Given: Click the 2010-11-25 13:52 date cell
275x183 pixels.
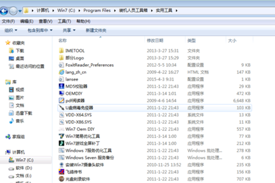Looking at the screenshot, I should (x=164, y=165).
